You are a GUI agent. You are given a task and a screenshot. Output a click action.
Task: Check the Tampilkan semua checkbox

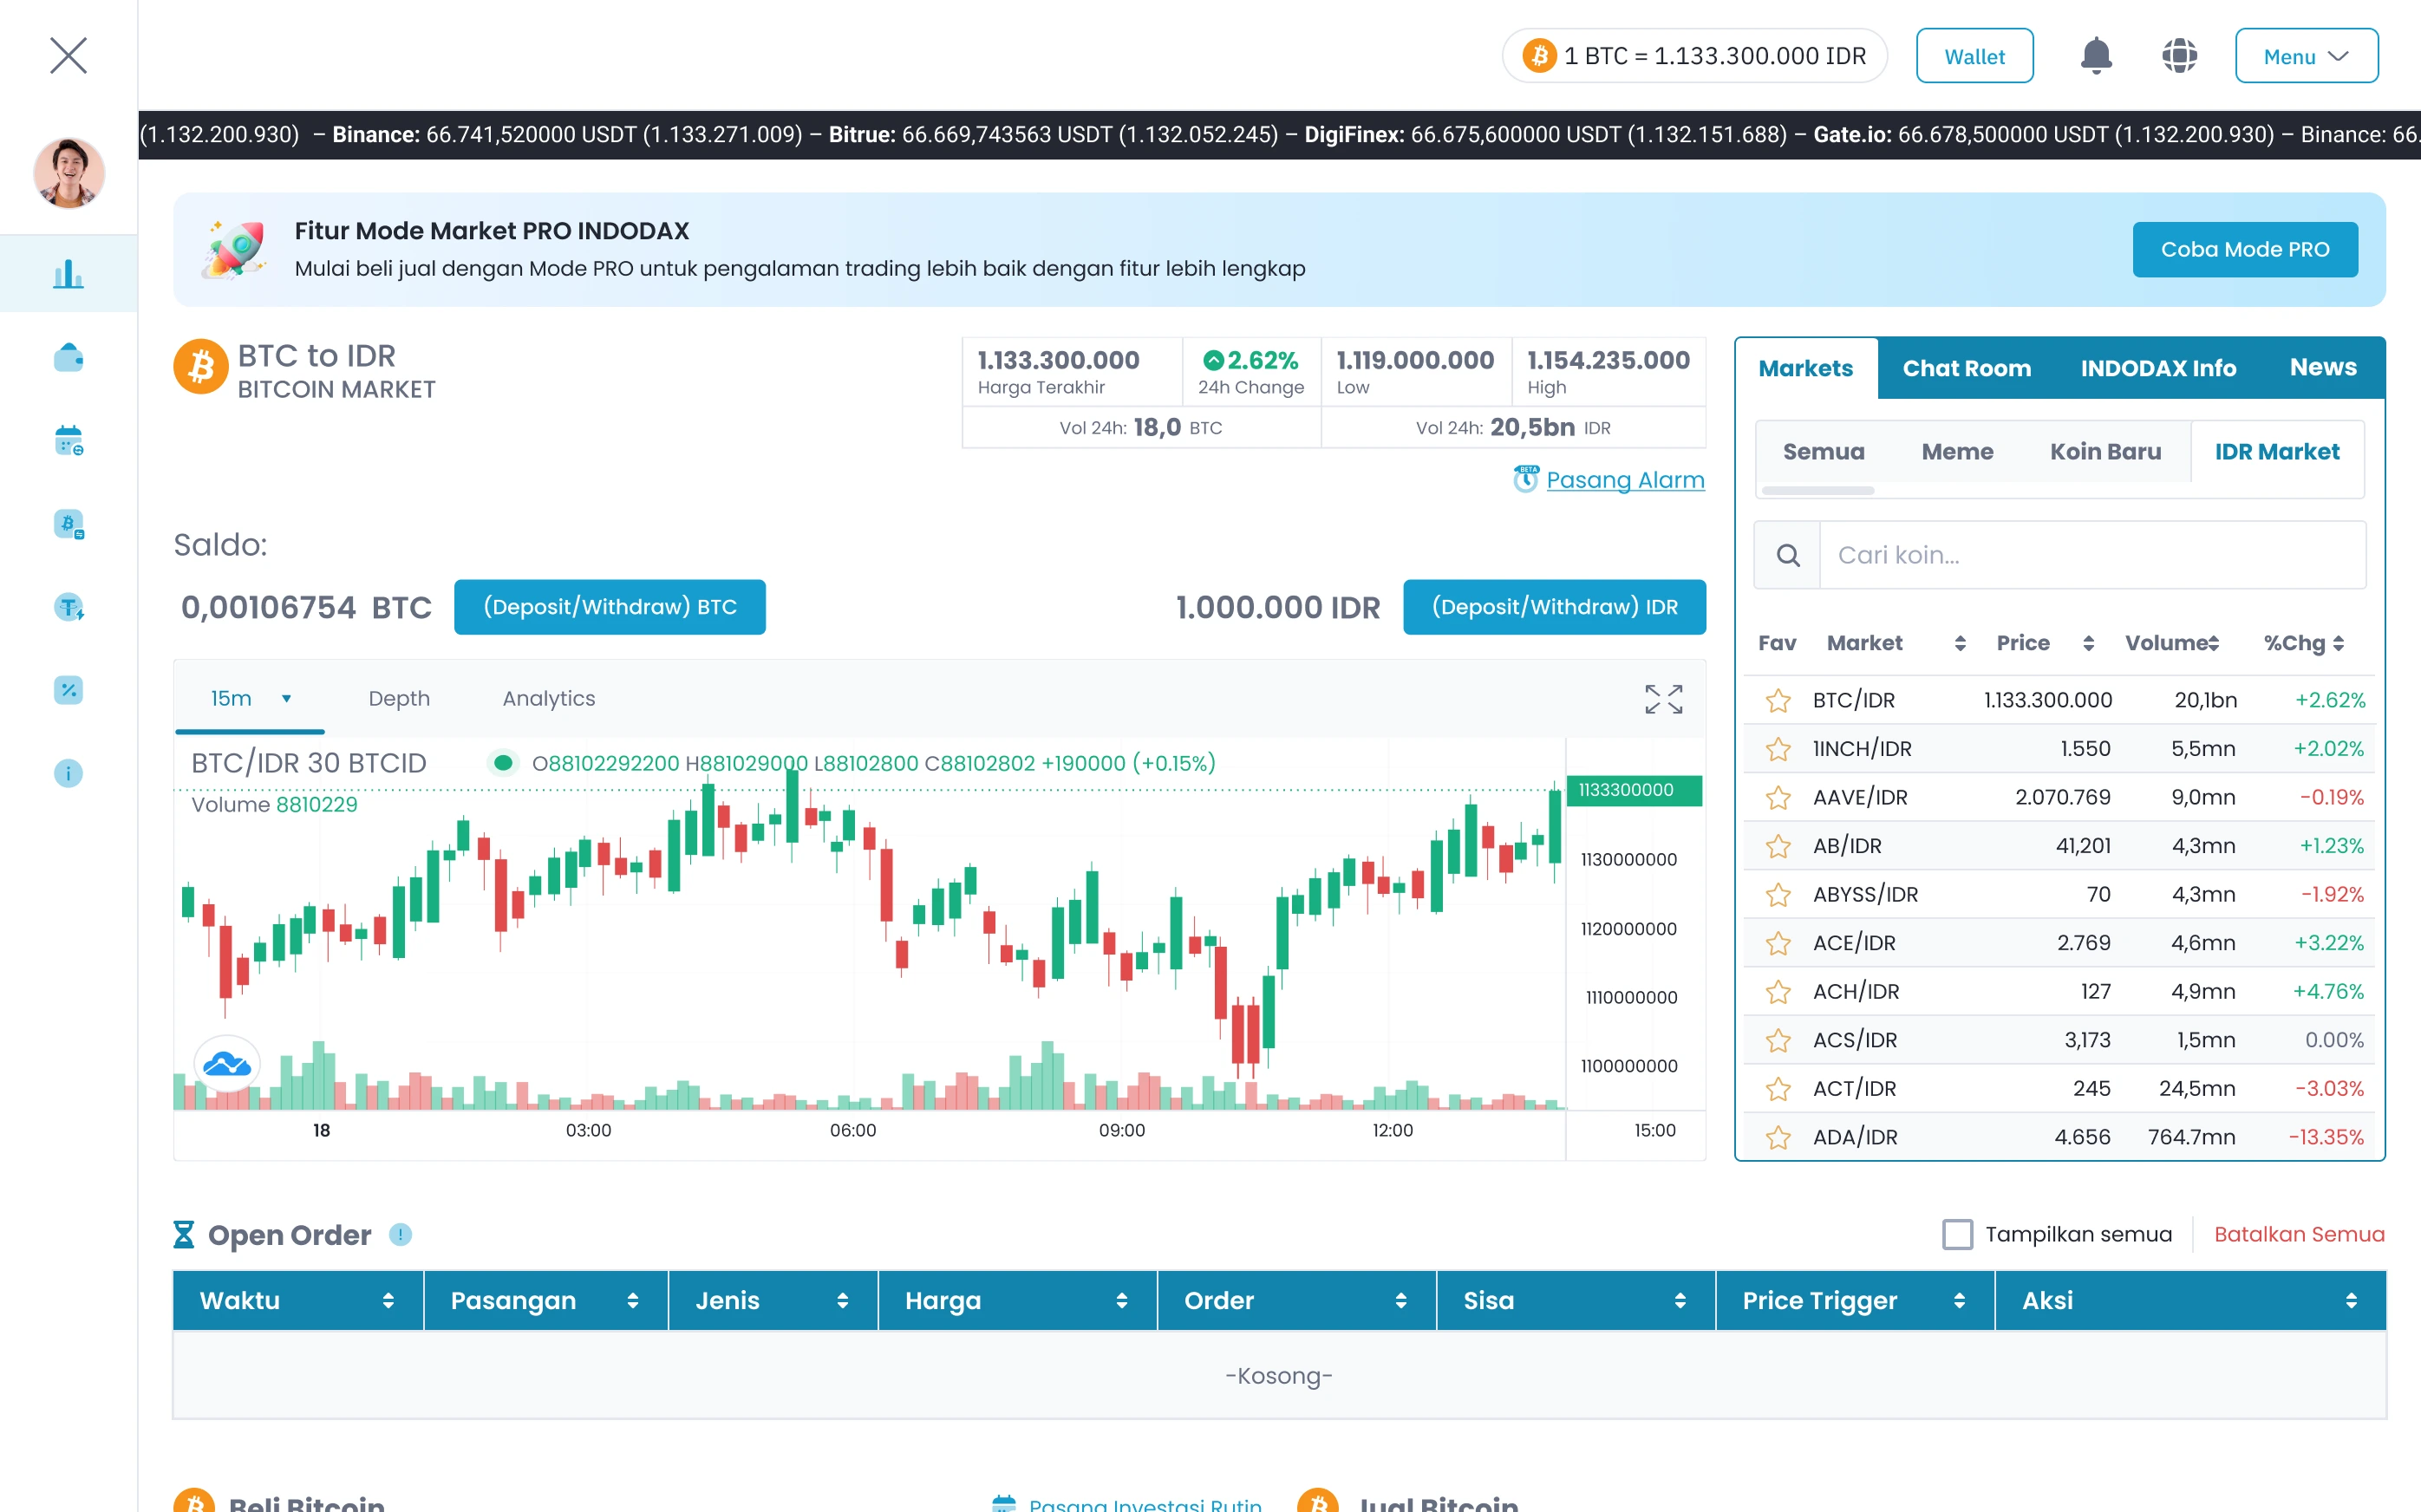1957,1234
